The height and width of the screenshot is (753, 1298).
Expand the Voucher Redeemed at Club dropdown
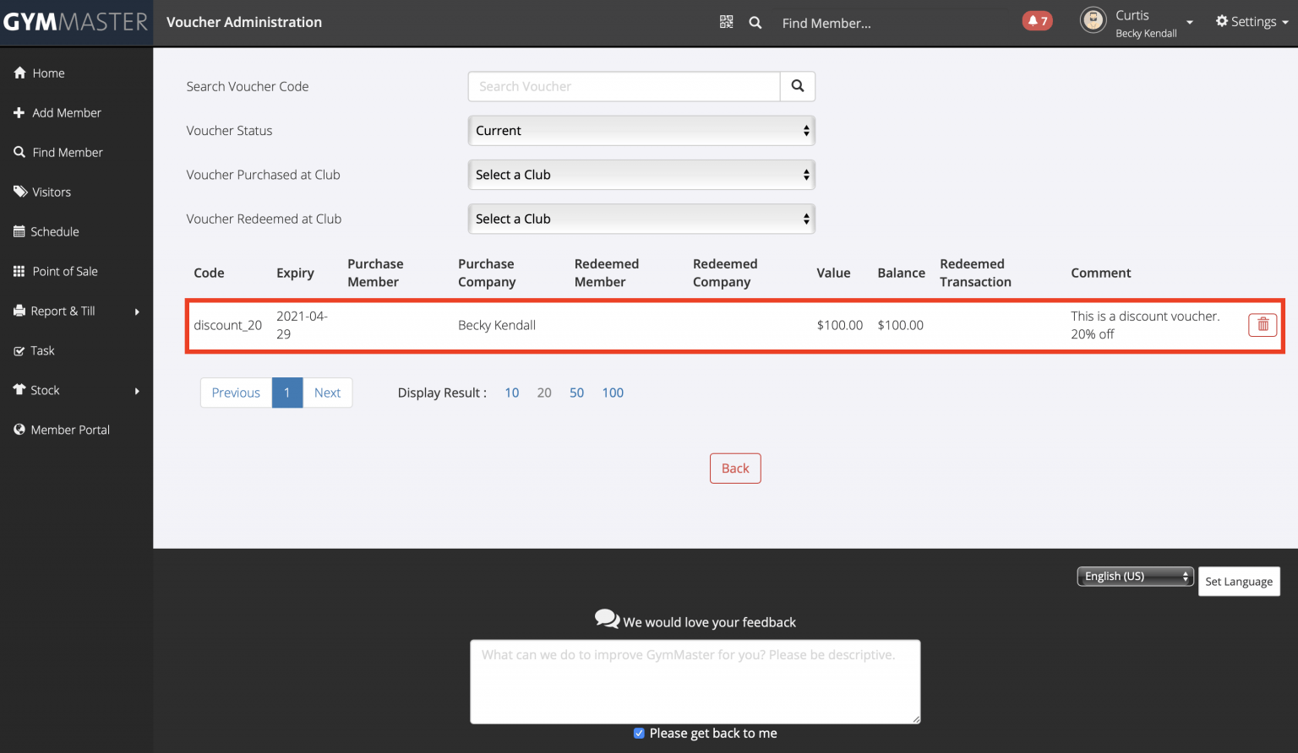[641, 219]
